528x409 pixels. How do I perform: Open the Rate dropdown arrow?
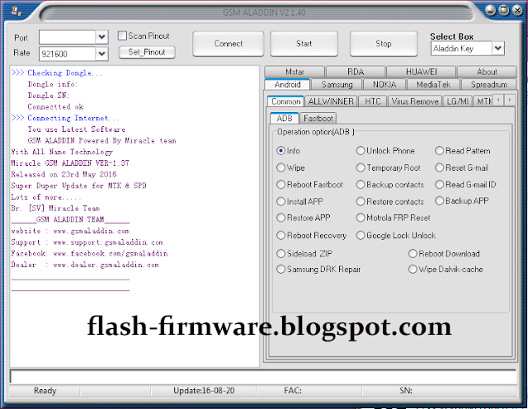tap(101, 54)
